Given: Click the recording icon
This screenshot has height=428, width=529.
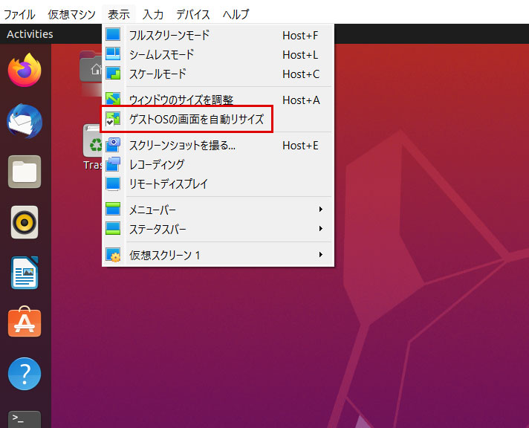Looking at the screenshot, I should click(113, 164).
